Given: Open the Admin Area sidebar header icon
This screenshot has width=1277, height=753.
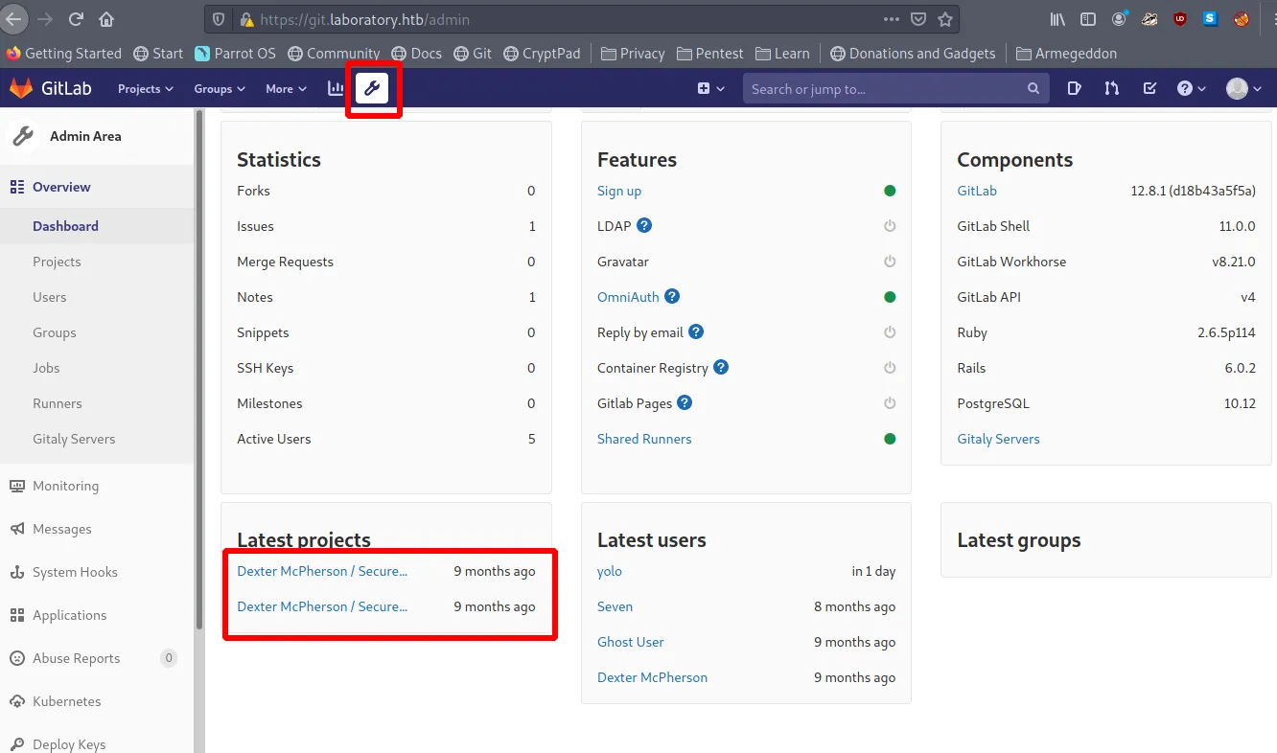Looking at the screenshot, I should pos(23,136).
